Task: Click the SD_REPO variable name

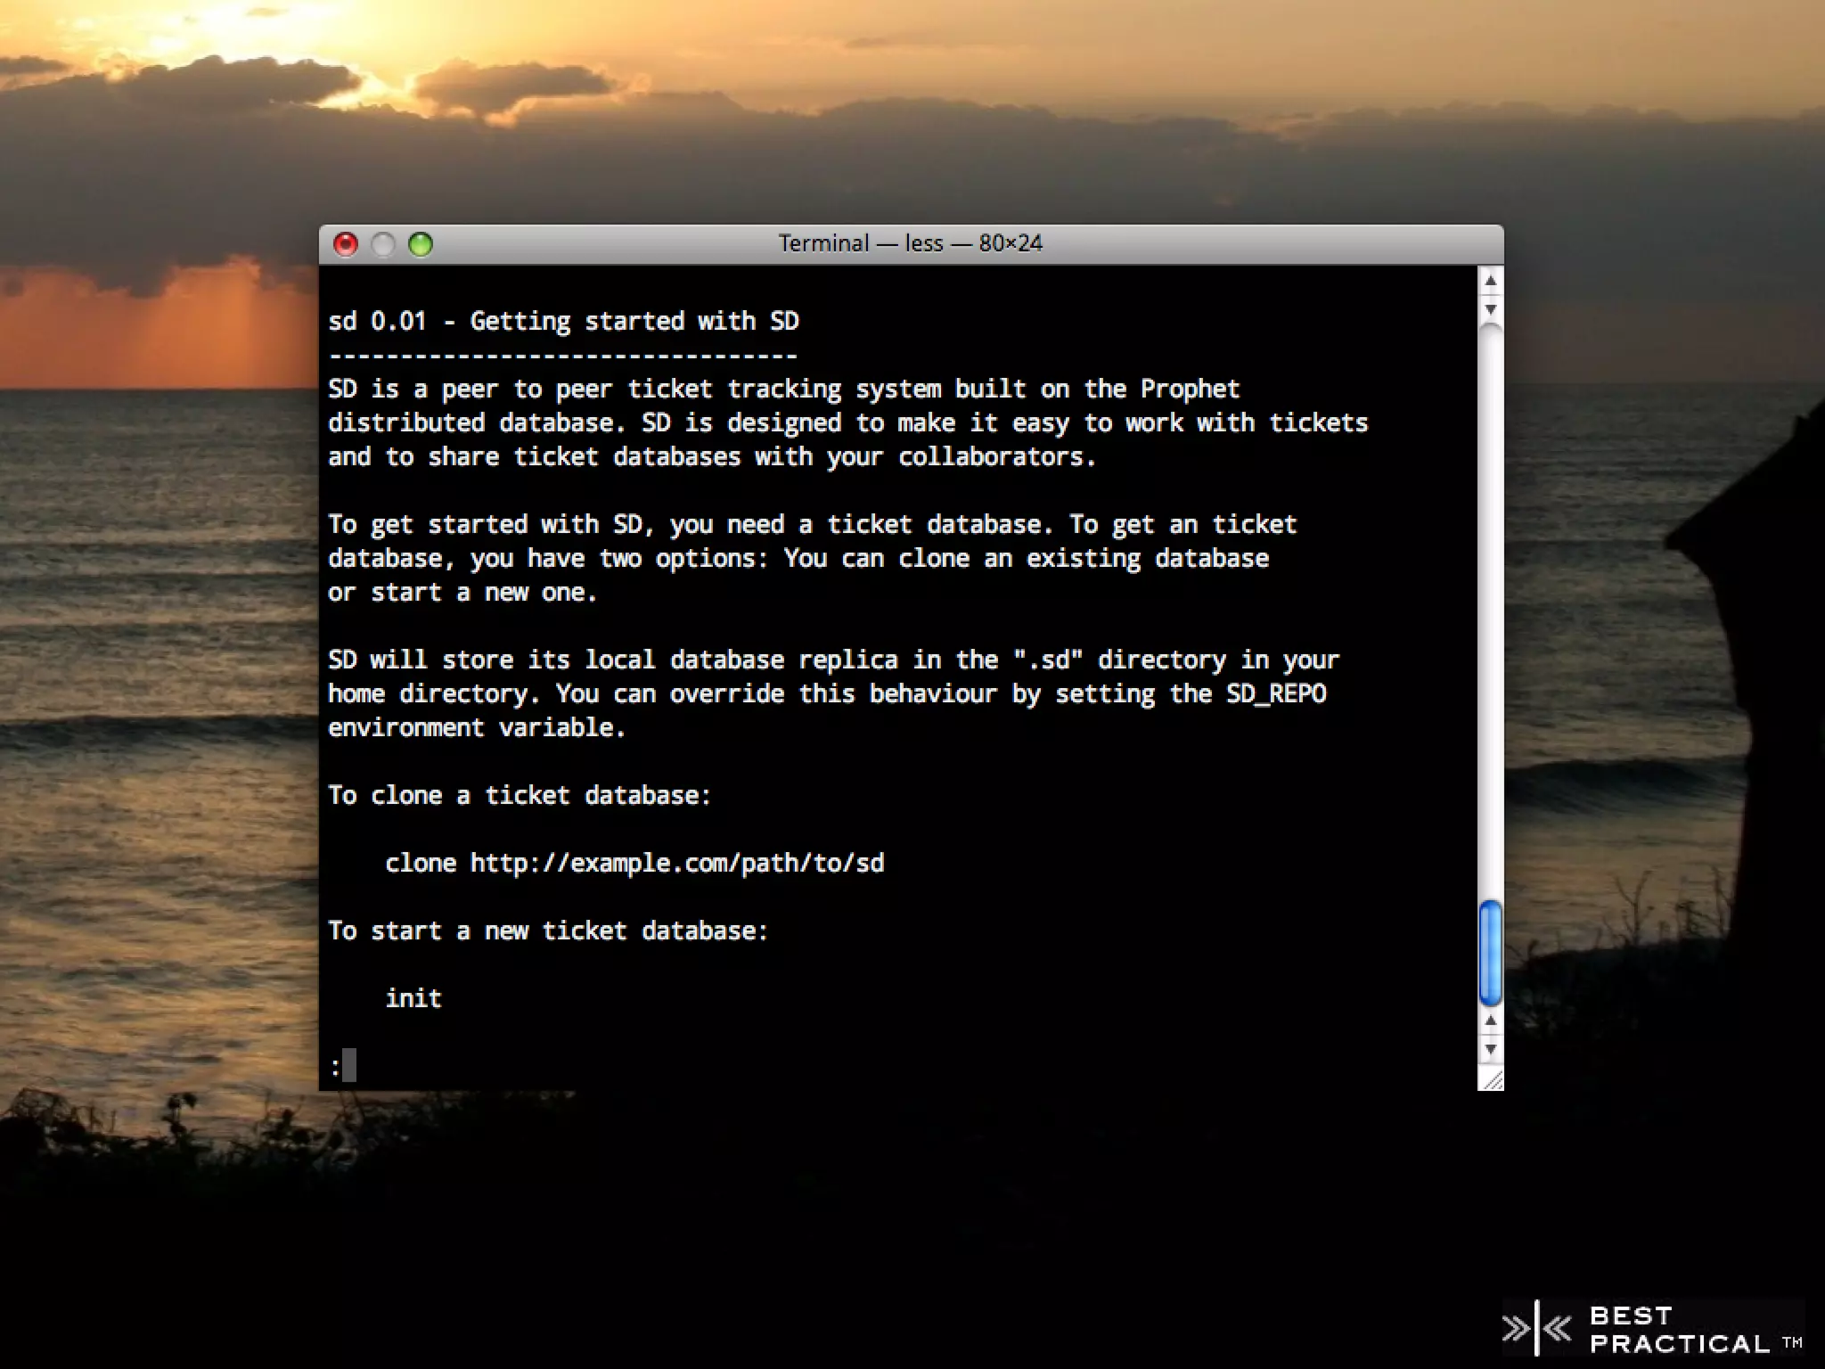Action: pos(1275,693)
